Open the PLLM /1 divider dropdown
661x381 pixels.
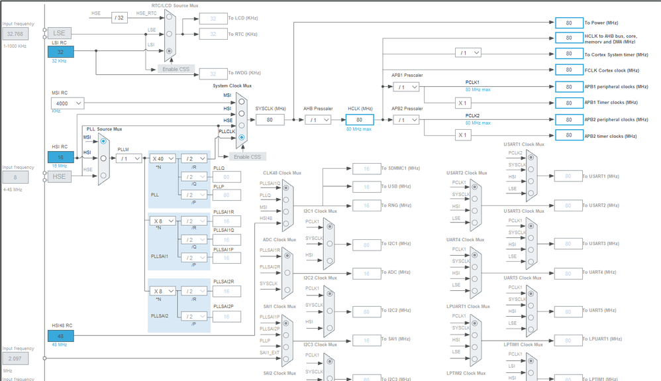(128, 158)
